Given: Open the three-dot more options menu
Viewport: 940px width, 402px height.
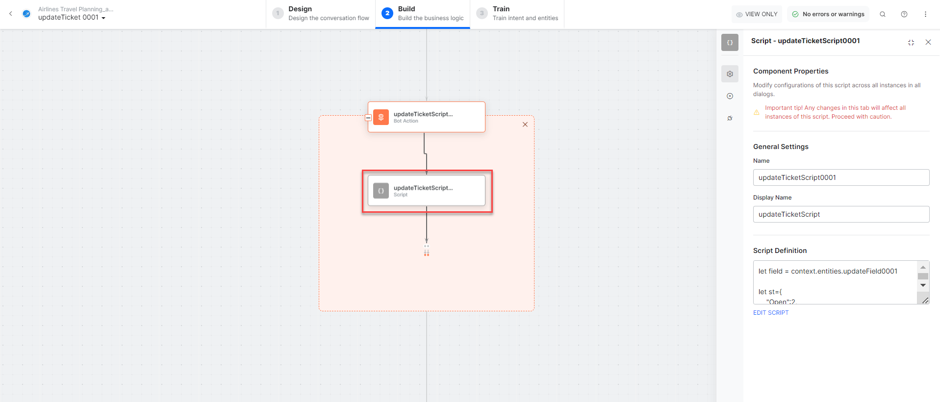Looking at the screenshot, I should pos(925,14).
